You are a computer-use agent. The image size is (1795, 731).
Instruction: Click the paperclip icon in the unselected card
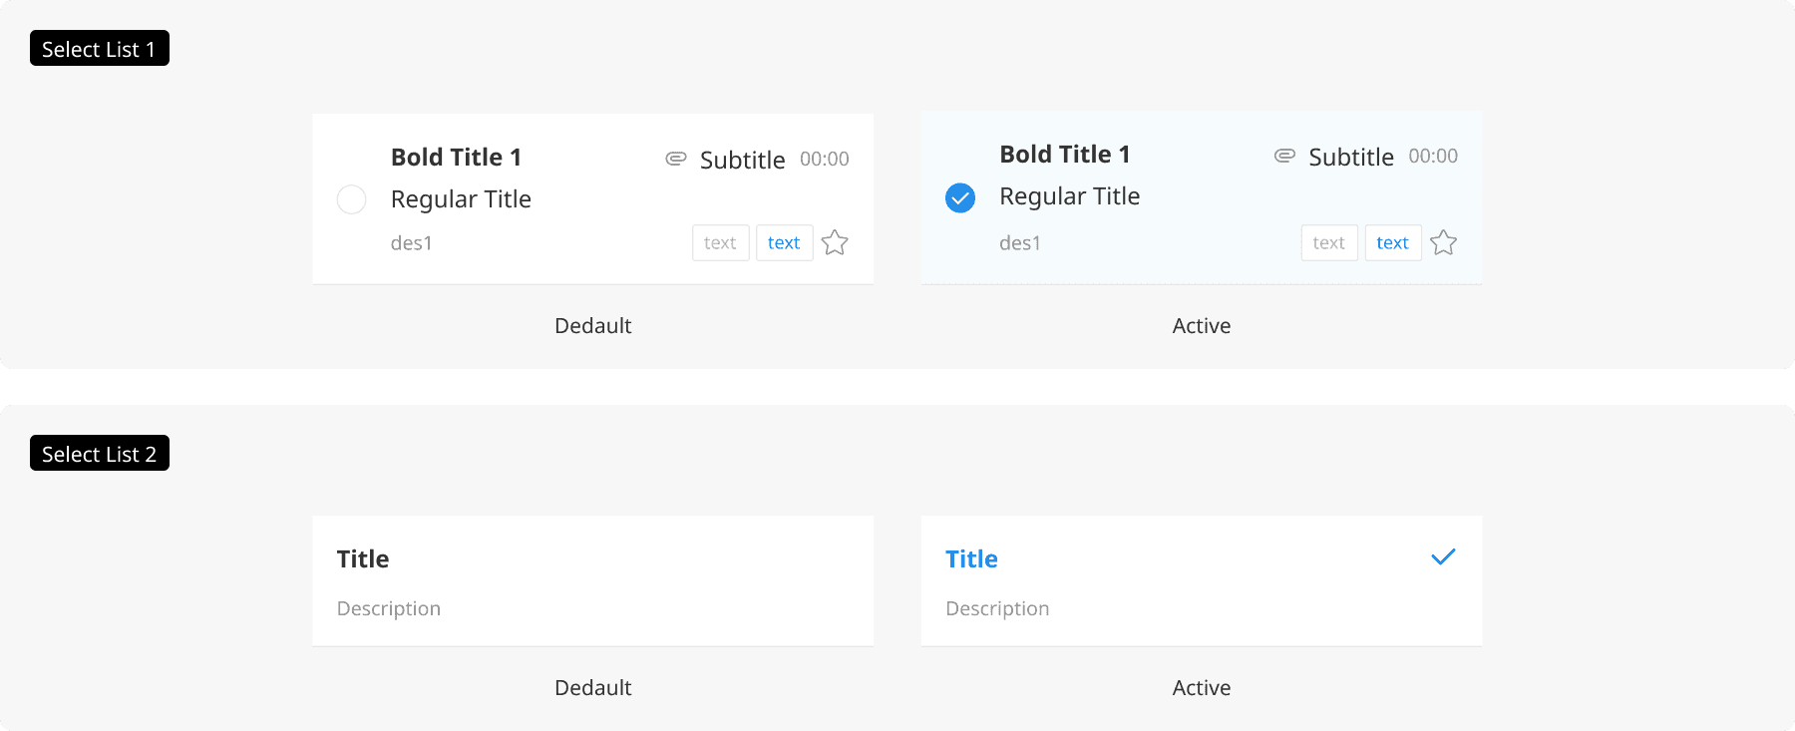coord(676,159)
